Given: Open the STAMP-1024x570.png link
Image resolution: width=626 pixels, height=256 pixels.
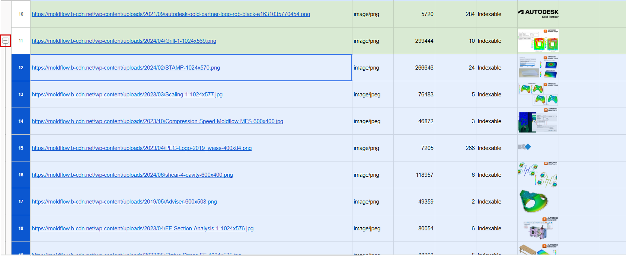Looking at the screenshot, I should coord(126,68).
